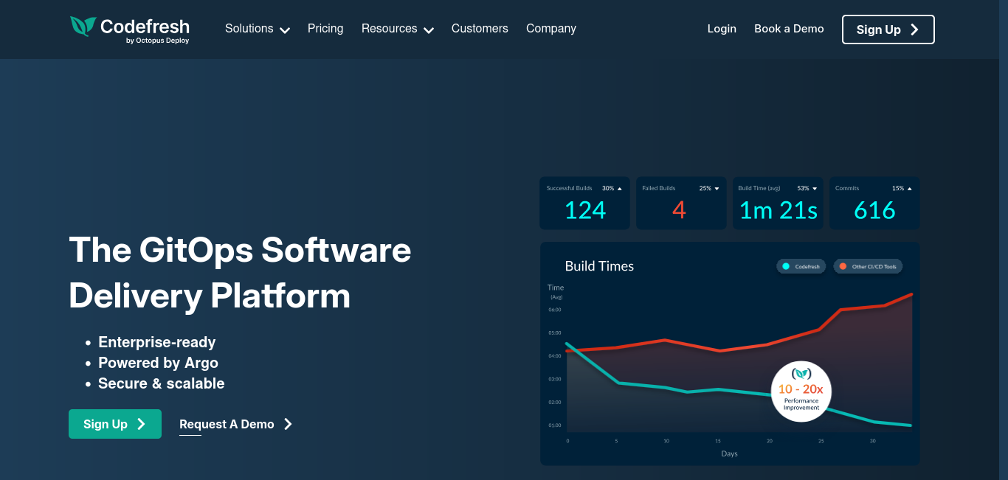Click the Successful Builds 124 card
Image resolution: width=1008 pixels, height=480 pixels.
click(584, 203)
